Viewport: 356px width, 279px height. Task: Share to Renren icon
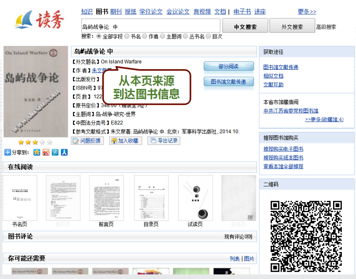click(64, 152)
